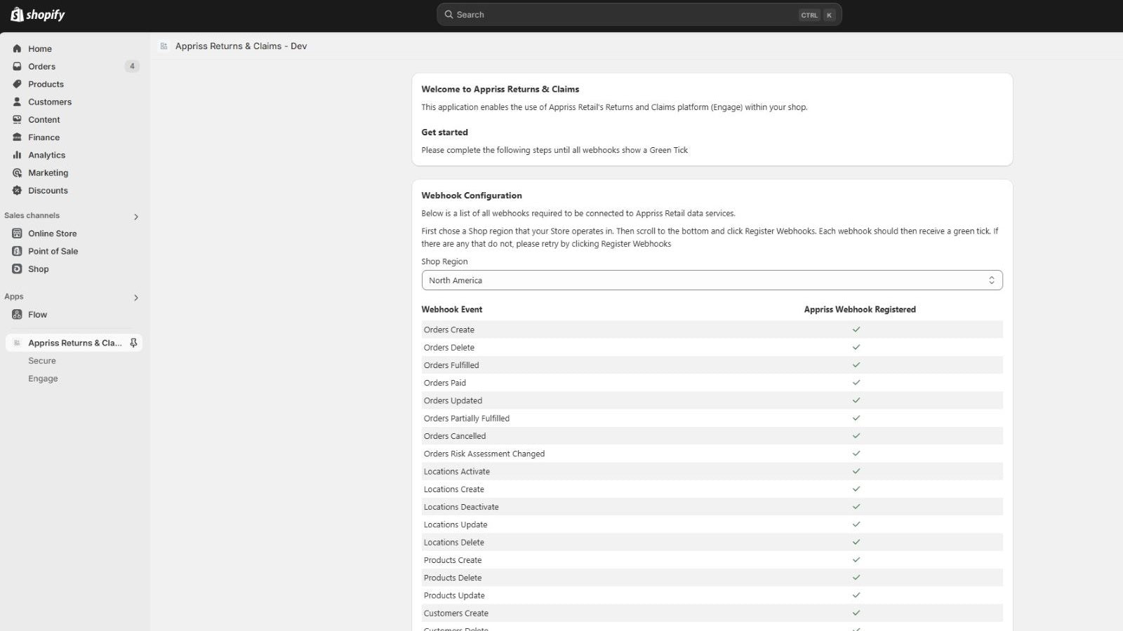Click the Orders Updated row text

point(453,400)
